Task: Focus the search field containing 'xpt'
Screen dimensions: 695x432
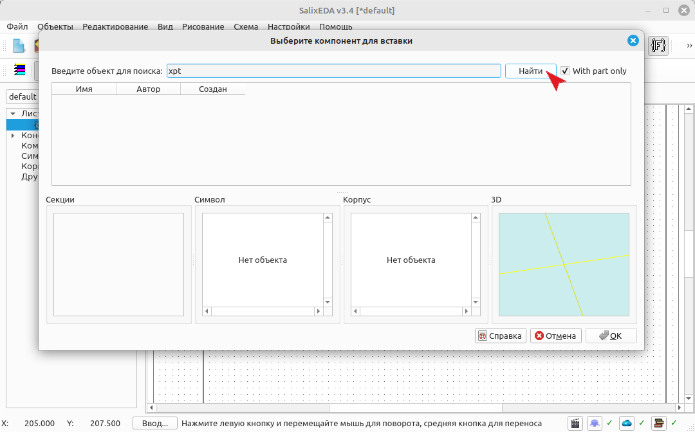Action: point(334,71)
